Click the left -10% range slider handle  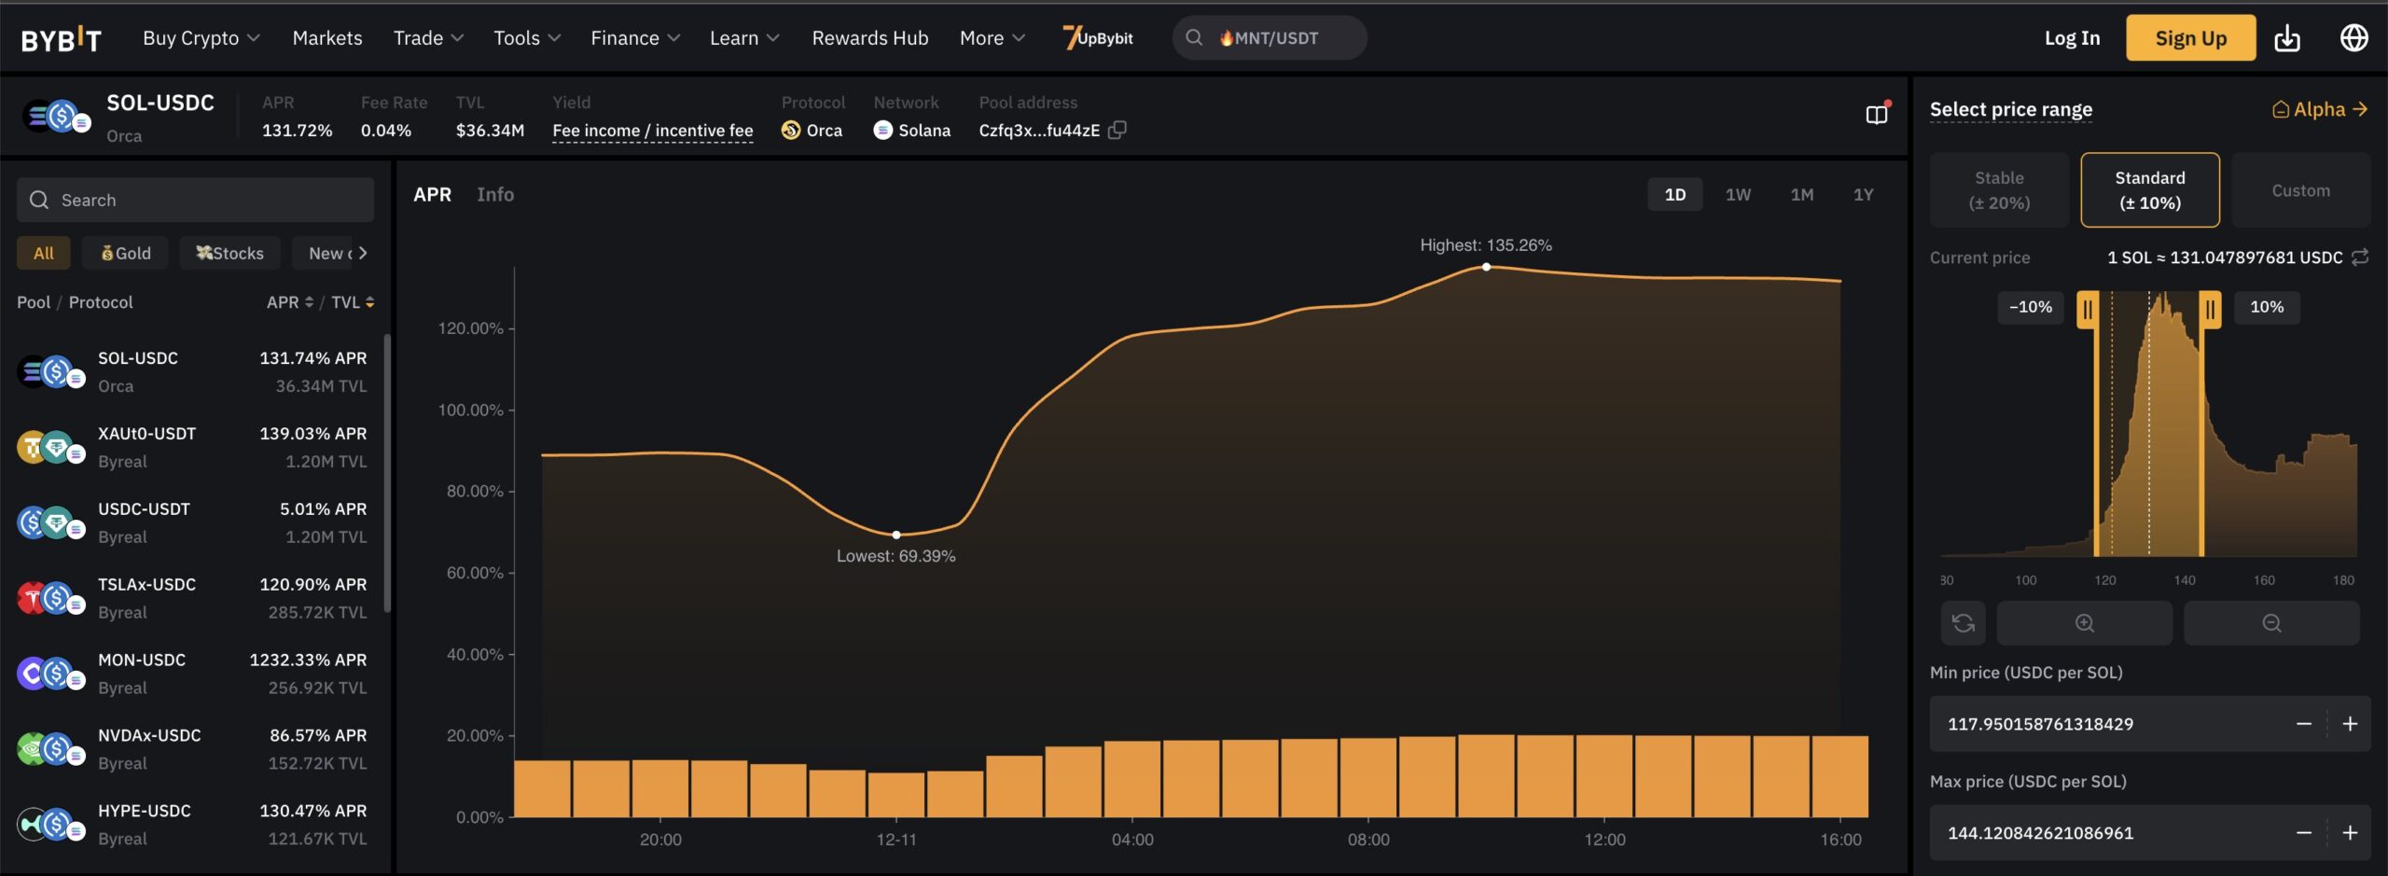2088,308
